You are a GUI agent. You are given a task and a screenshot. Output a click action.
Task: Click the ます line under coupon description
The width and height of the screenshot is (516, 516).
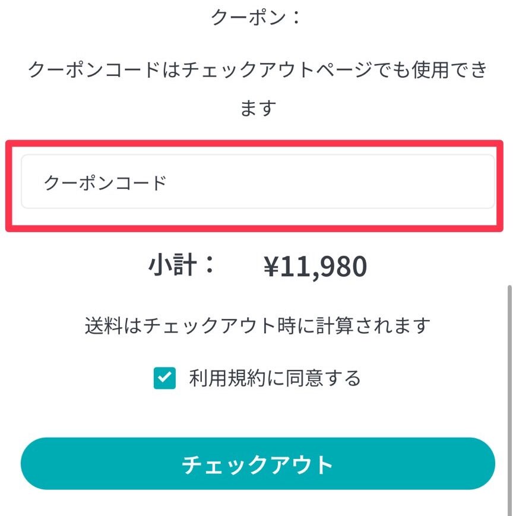[x=258, y=109]
